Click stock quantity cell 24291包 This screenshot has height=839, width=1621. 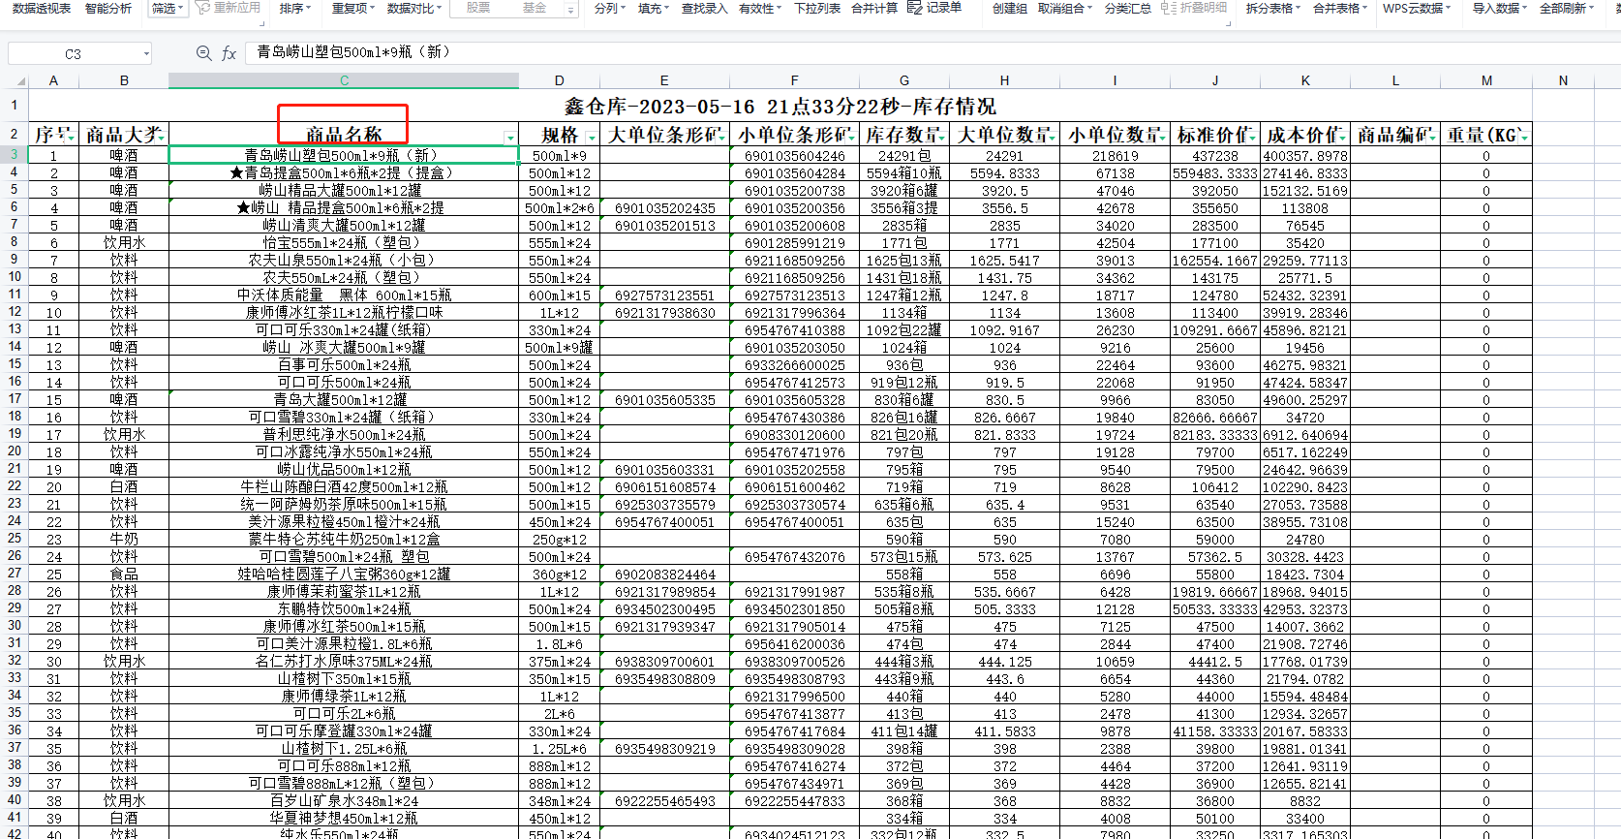point(904,155)
